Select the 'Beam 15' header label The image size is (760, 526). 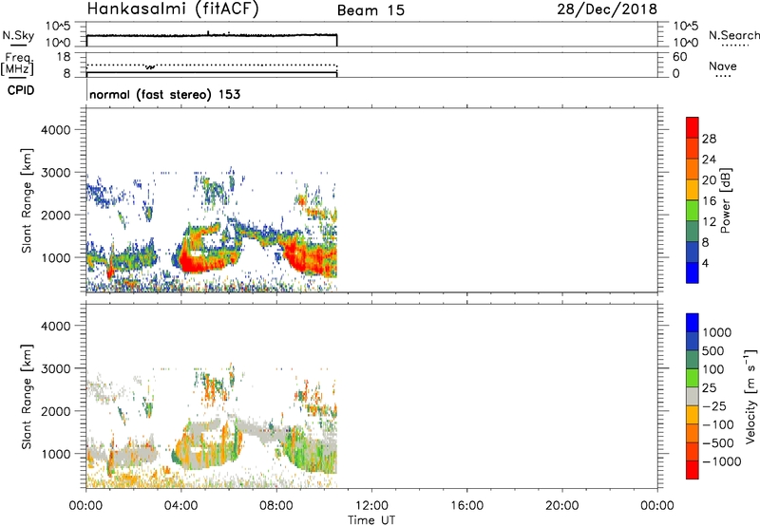(x=370, y=10)
